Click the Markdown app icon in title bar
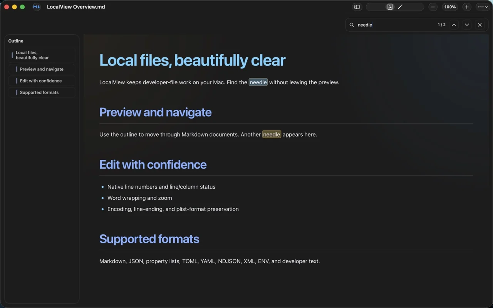 (37, 7)
